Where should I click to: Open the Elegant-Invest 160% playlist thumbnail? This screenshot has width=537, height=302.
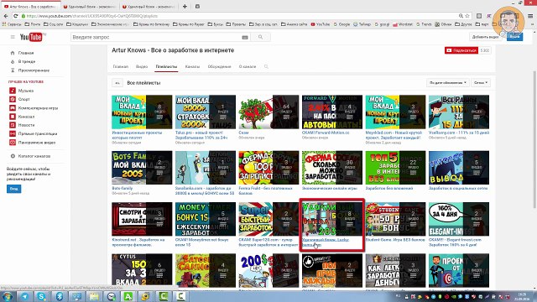[x=459, y=219]
